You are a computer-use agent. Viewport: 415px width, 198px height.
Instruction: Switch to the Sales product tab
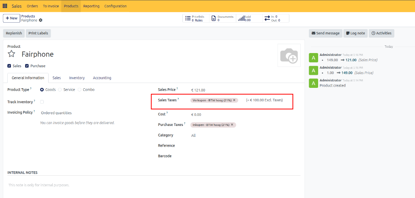(57, 78)
